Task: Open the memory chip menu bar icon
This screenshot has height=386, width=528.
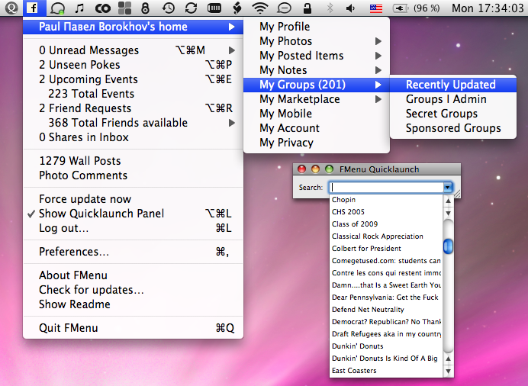Action: [214, 8]
